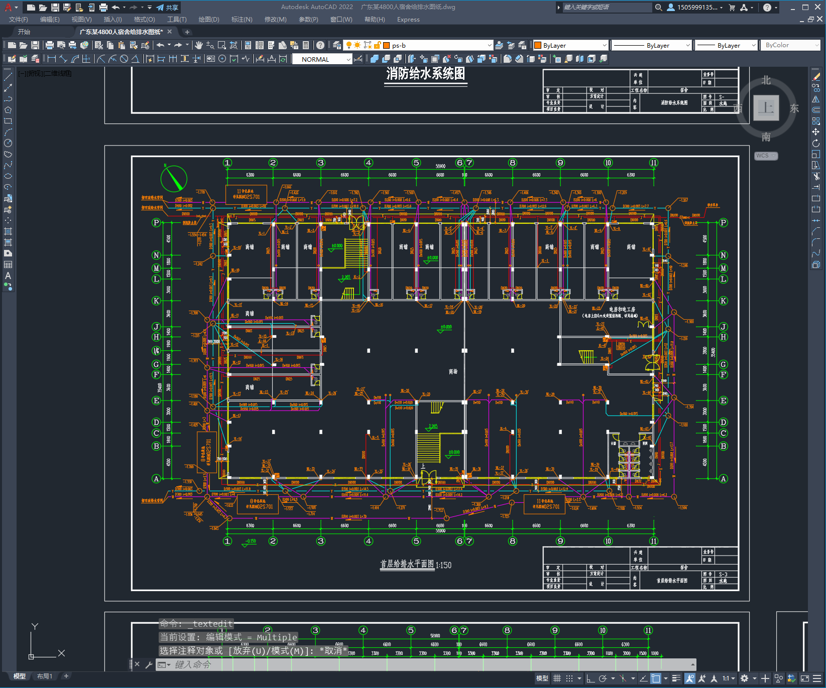Click the customize command line wrench icon

pyautogui.click(x=149, y=664)
